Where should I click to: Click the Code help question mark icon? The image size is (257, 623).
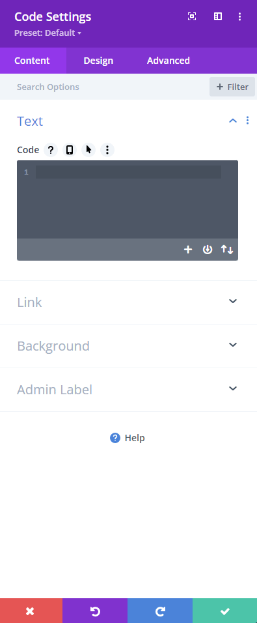point(50,150)
